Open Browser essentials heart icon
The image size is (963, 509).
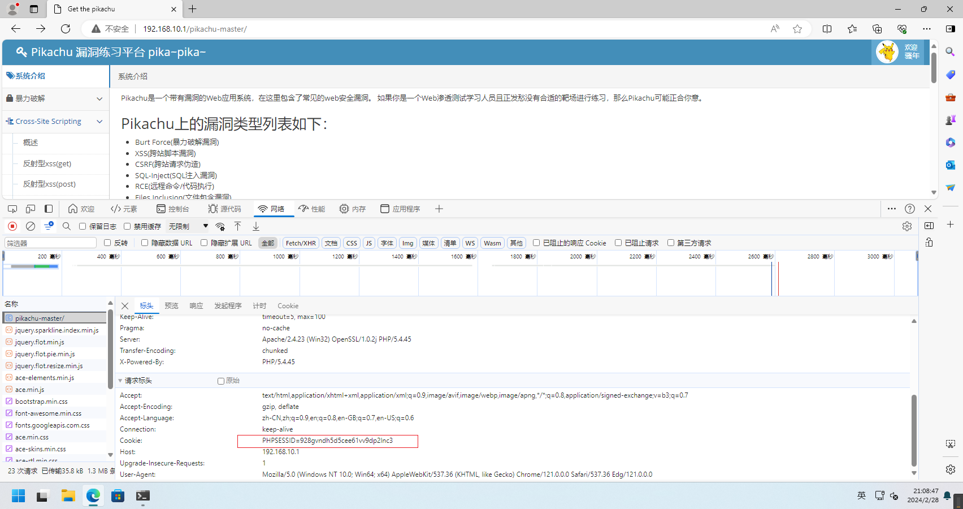pos(902,29)
